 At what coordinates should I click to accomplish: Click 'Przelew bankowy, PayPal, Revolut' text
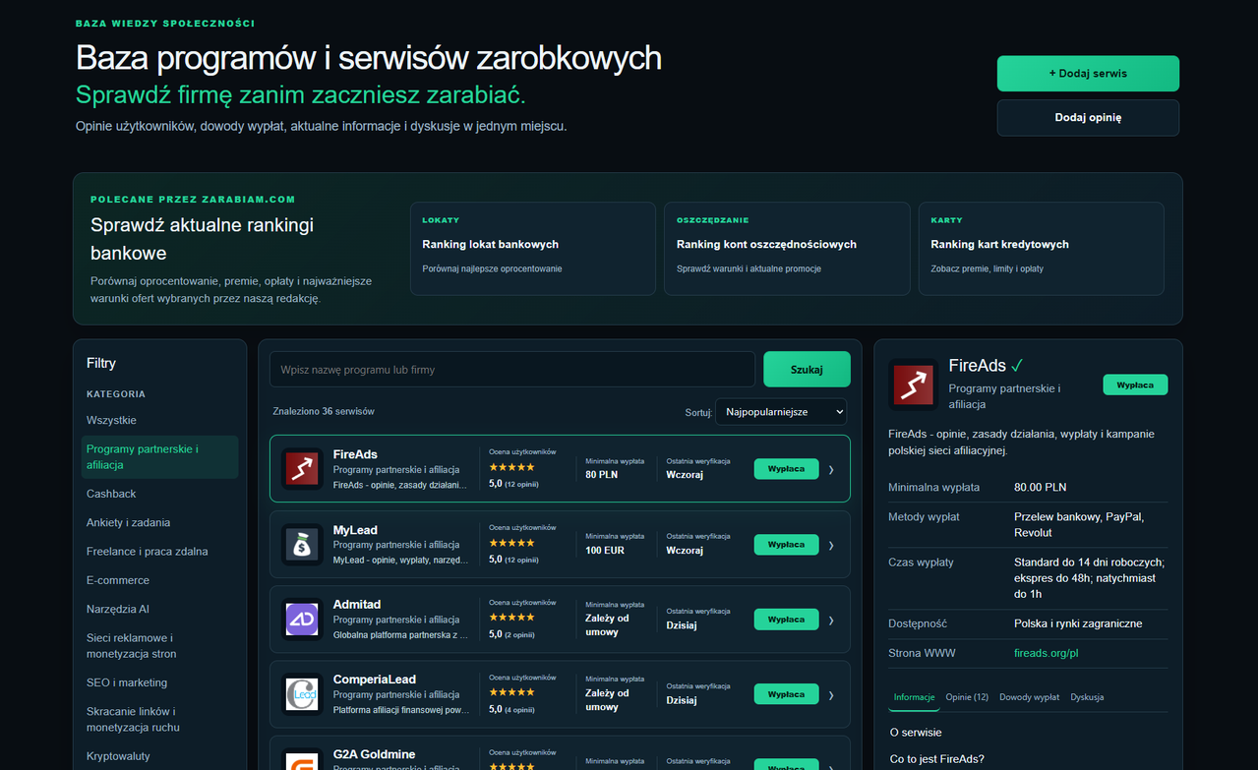click(x=1079, y=524)
